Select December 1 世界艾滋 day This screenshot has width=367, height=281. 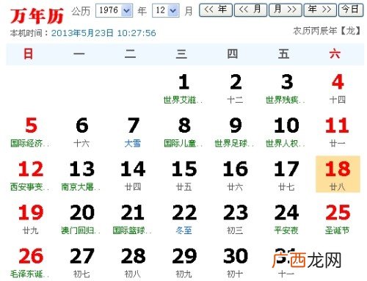[x=183, y=89]
